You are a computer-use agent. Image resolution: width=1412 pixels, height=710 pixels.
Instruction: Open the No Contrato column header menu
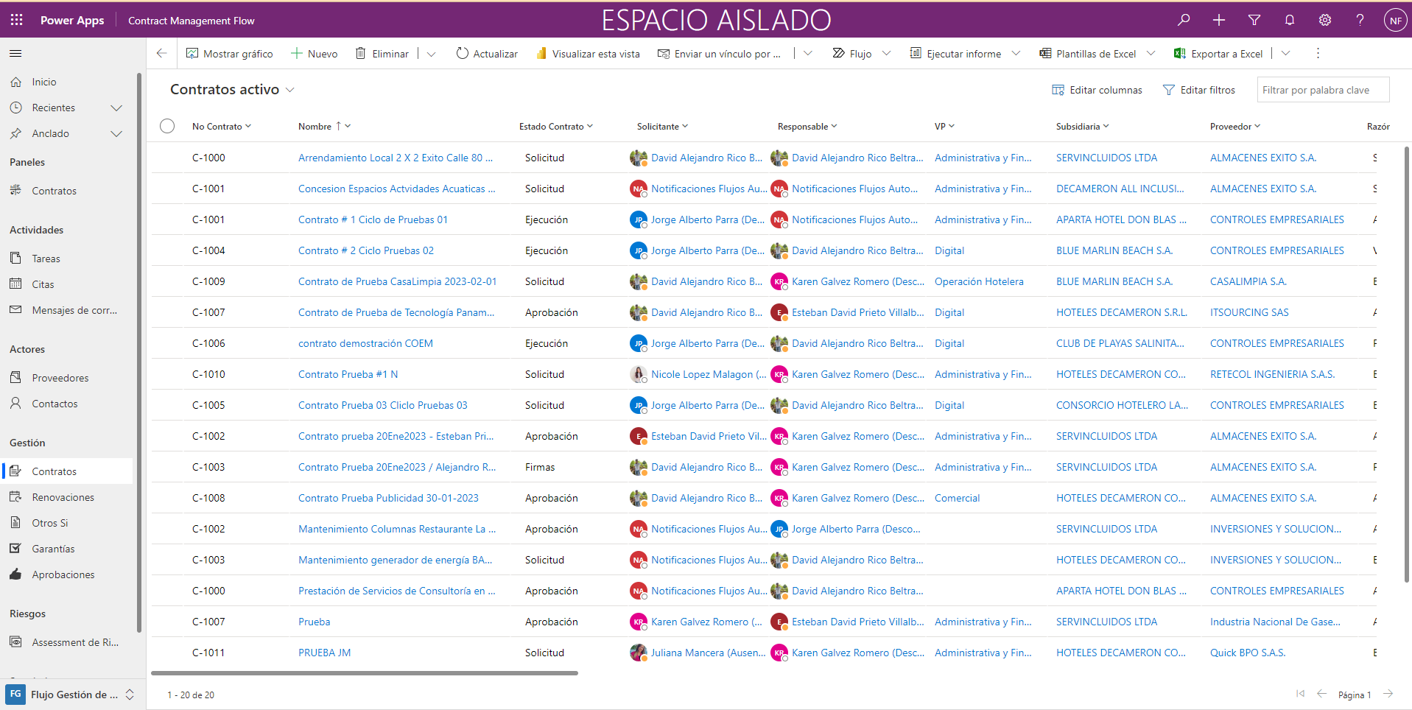click(x=222, y=127)
